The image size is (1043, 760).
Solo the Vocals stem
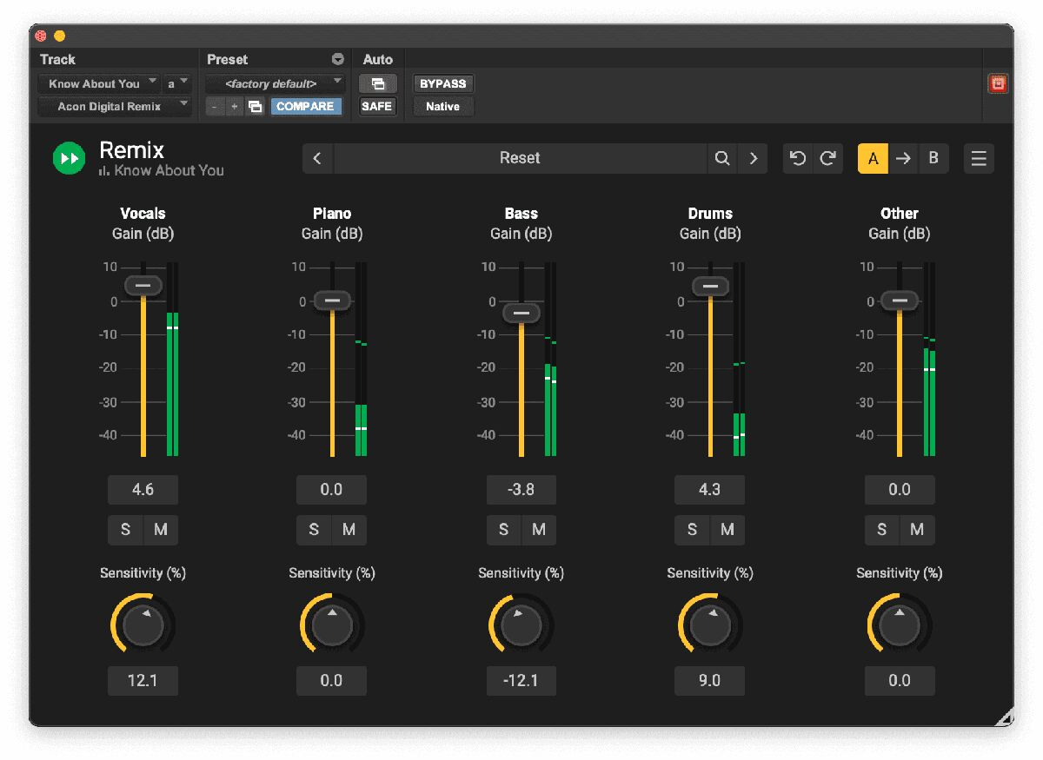(x=125, y=530)
